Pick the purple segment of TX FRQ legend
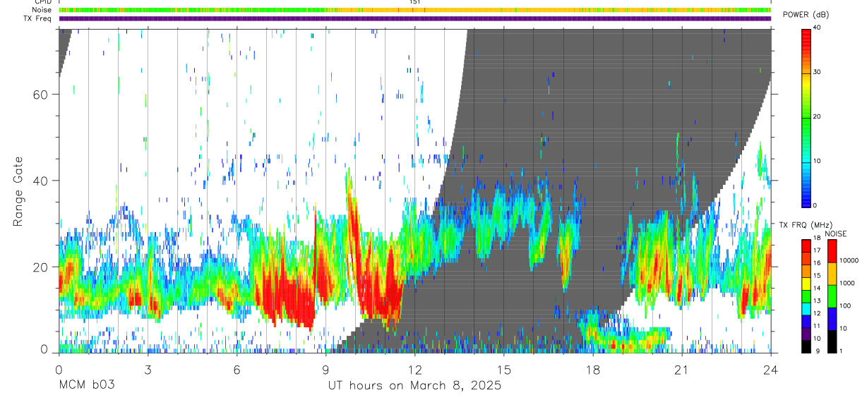 pos(806,334)
